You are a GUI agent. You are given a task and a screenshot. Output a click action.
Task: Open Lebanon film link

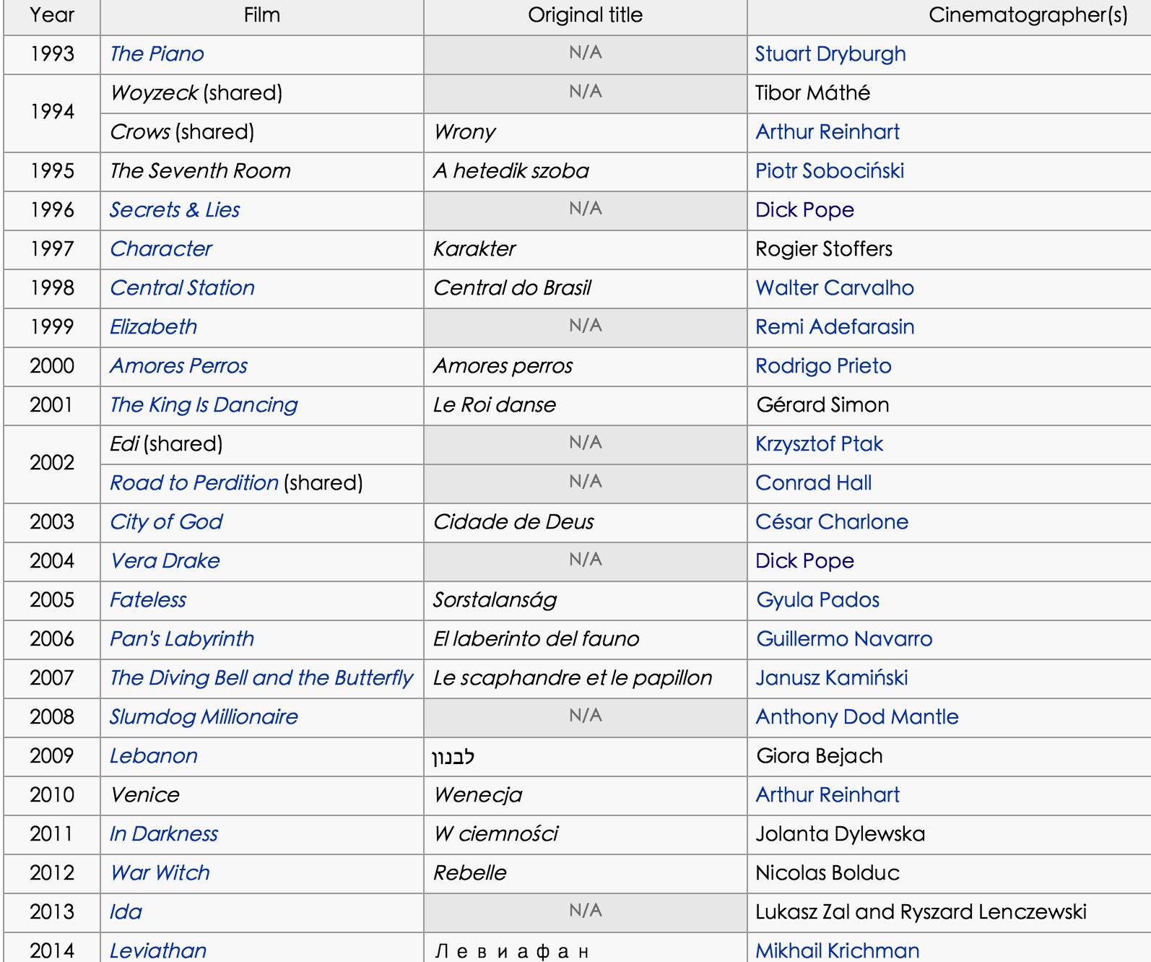[154, 756]
